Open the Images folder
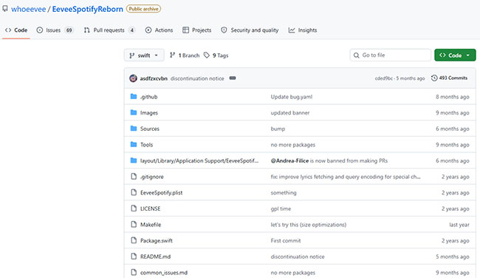The image size is (480, 278). (149, 113)
